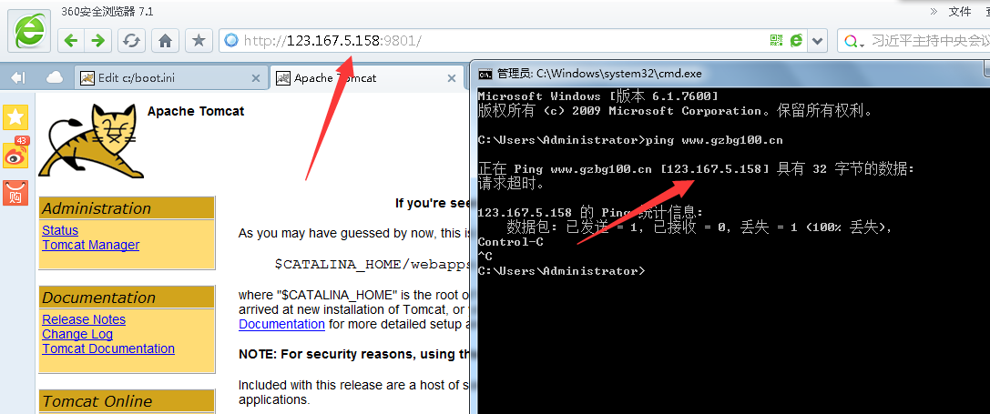
Task: Close the Apache Tomcat tab
Action: [452, 78]
